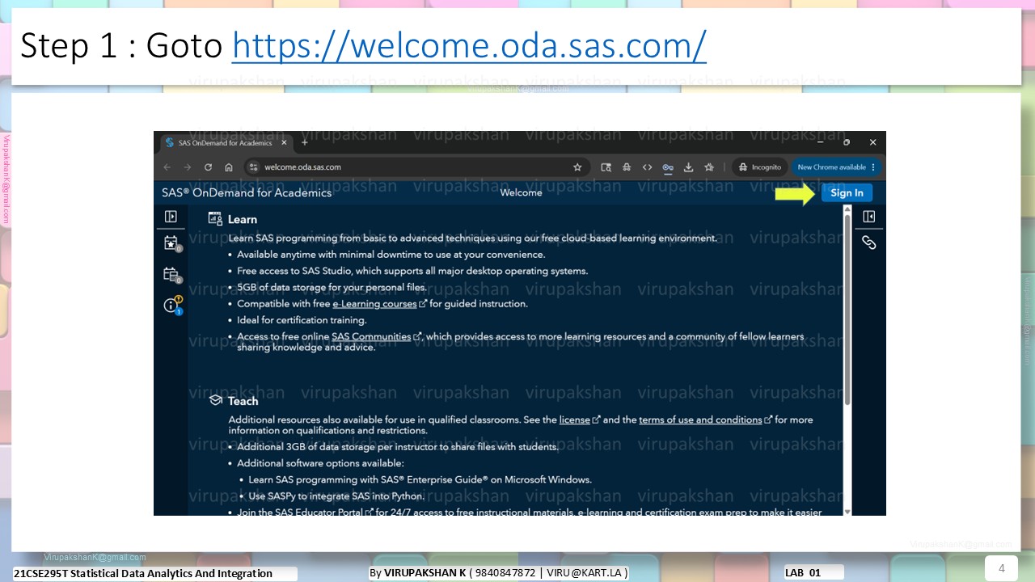Click the Learn section heading
The image size is (1035, 582).
(243, 219)
